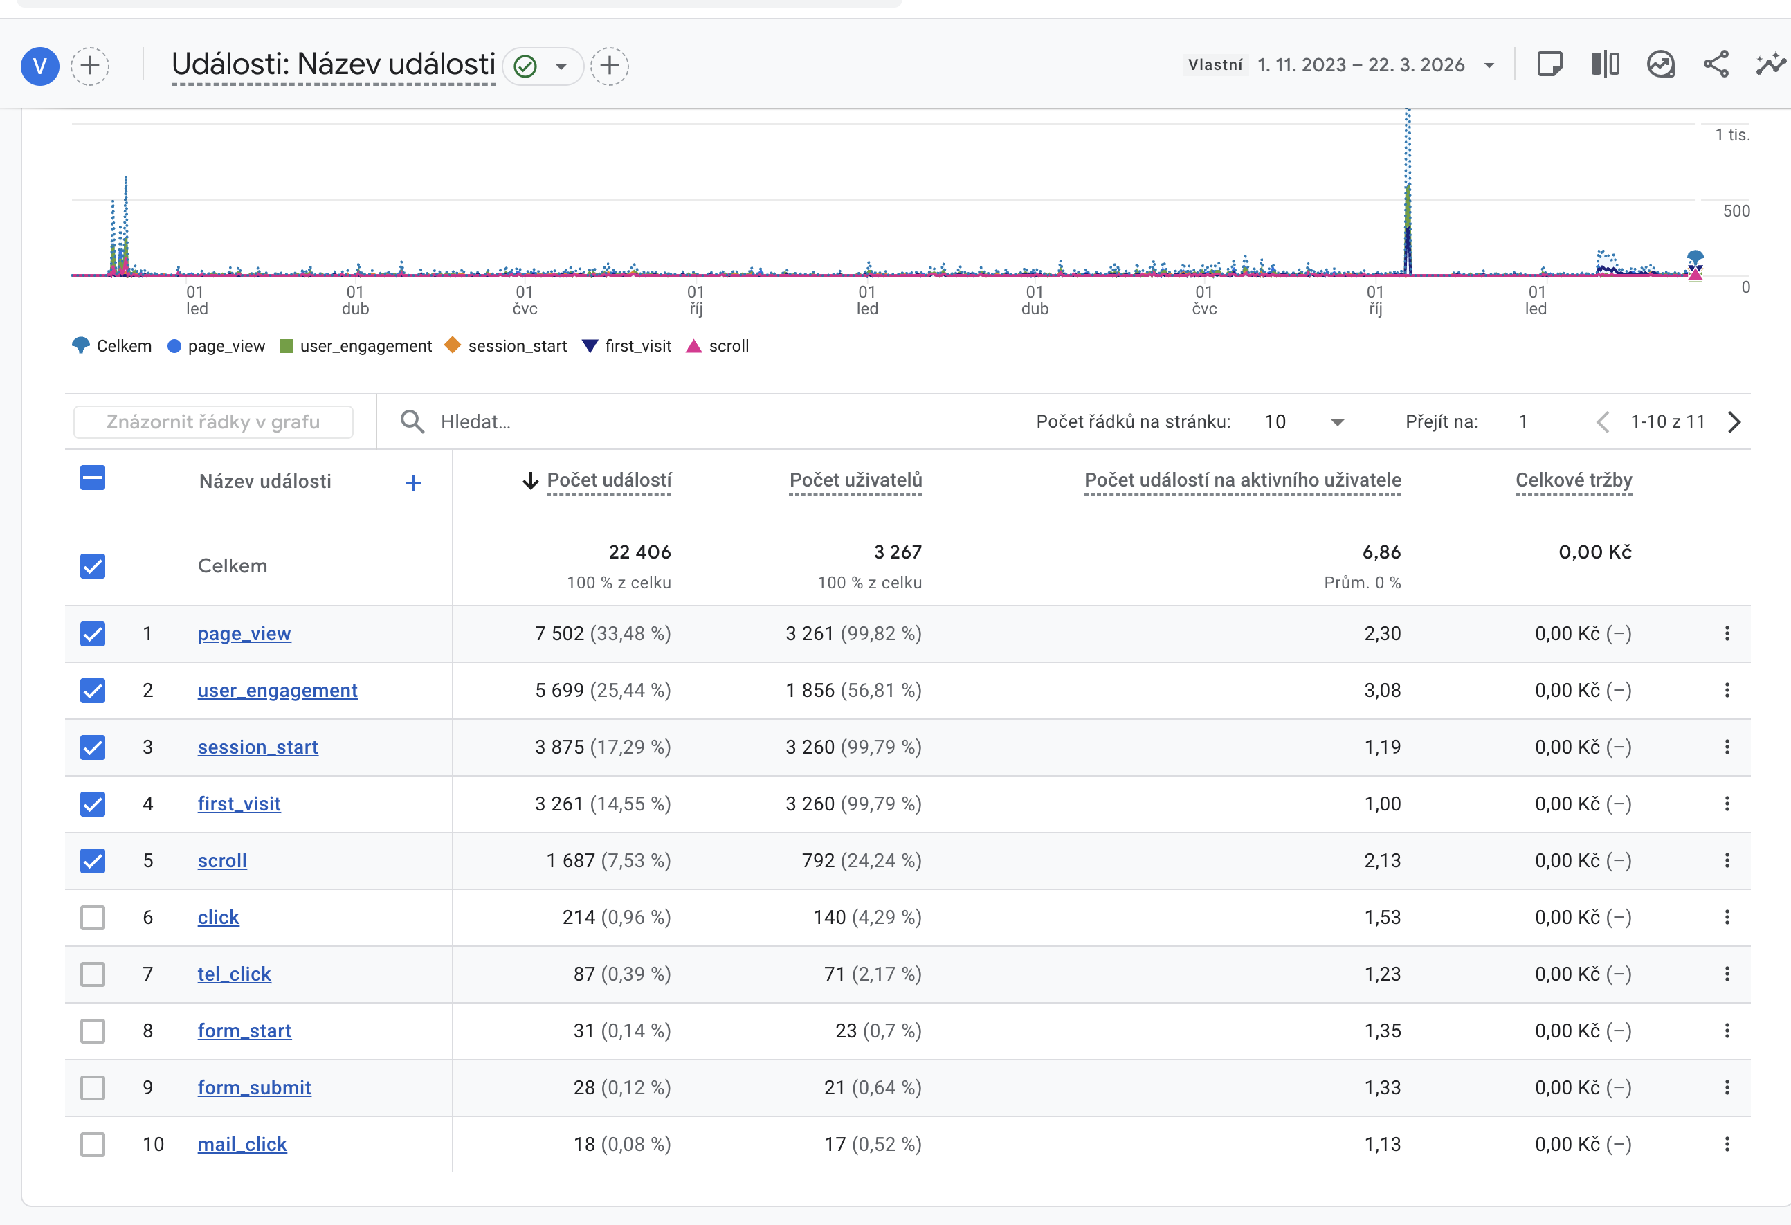Sort by Celkové tržby column header
1791x1225 pixels.
point(1573,480)
